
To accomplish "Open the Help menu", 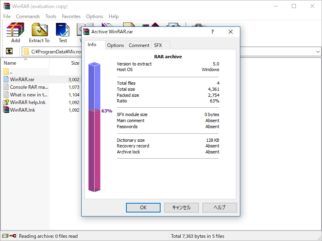I will [114, 16].
